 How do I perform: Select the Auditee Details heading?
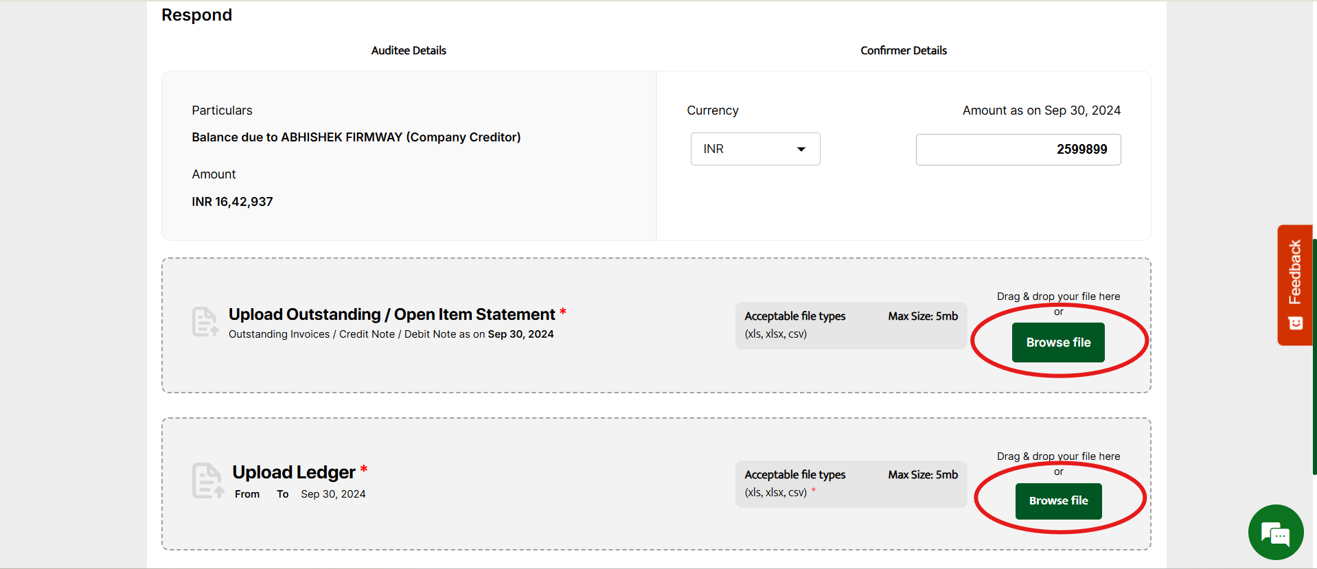pos(409,51)
